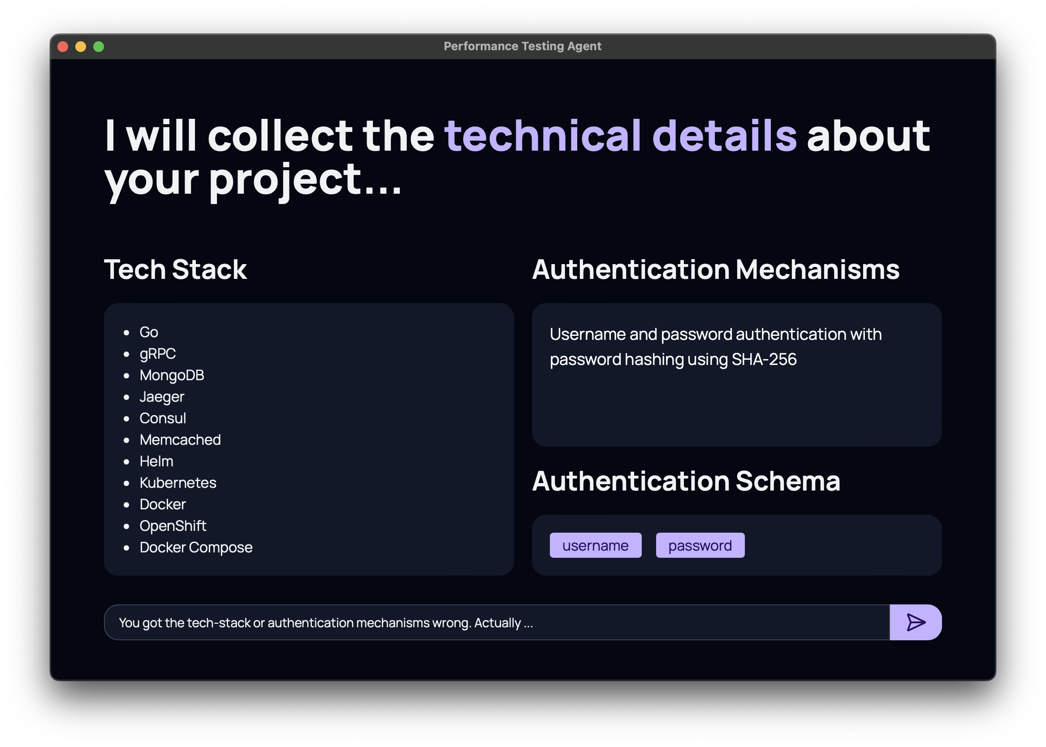Click the Helm entry
Screen dimensions: 1046x747
(156, 461)
